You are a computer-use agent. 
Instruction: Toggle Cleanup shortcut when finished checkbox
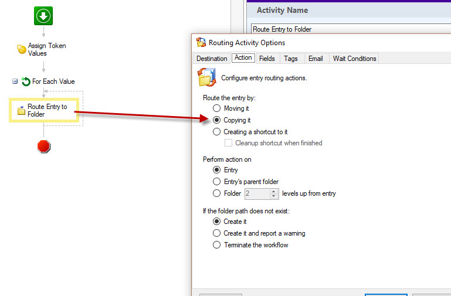[228, 143]
